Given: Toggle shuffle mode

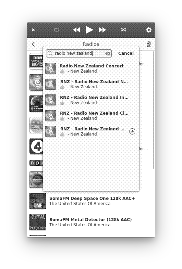Looking at the screenshot, I should [x=124, y=30].
